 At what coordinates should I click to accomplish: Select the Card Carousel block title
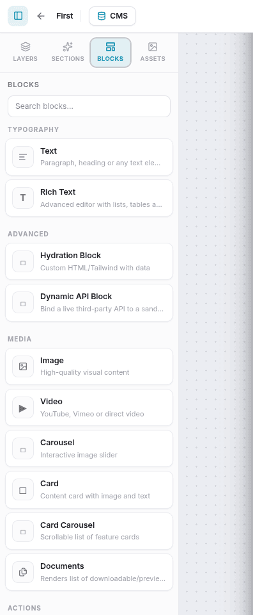[x=68, y=525]
